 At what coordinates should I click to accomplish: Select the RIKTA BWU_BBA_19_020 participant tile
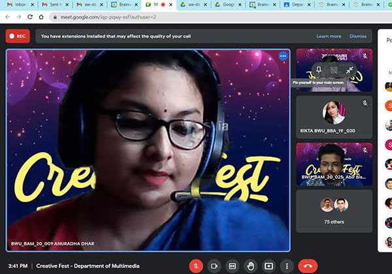[334, 117]
